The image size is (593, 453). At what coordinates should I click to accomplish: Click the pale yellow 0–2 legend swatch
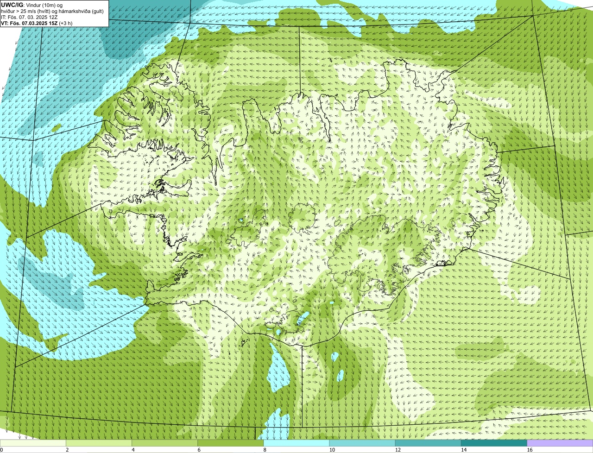point(33,443)
